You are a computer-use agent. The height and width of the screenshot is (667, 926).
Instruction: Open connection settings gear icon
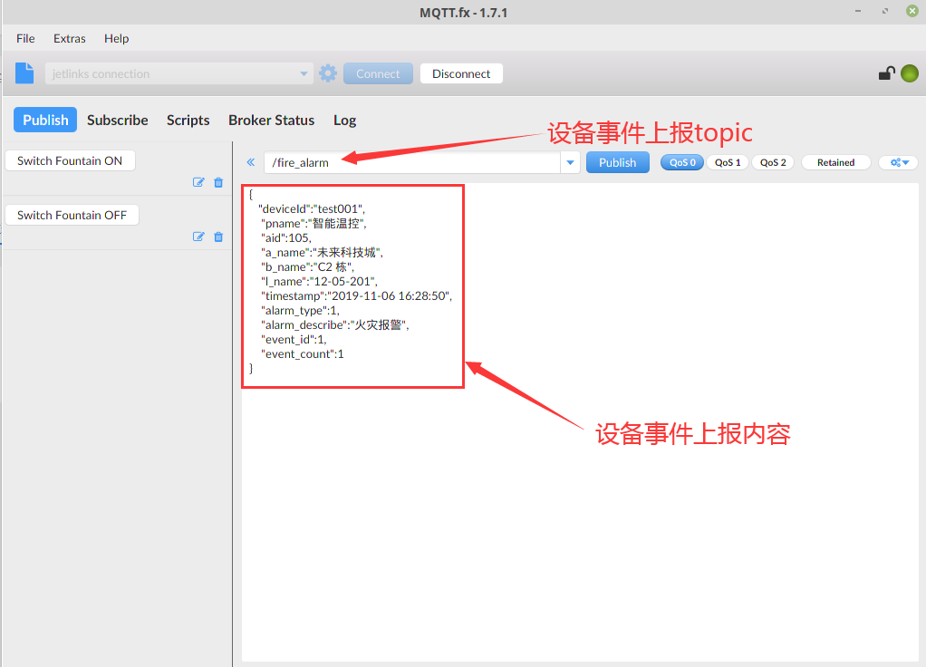pos(328,73)
